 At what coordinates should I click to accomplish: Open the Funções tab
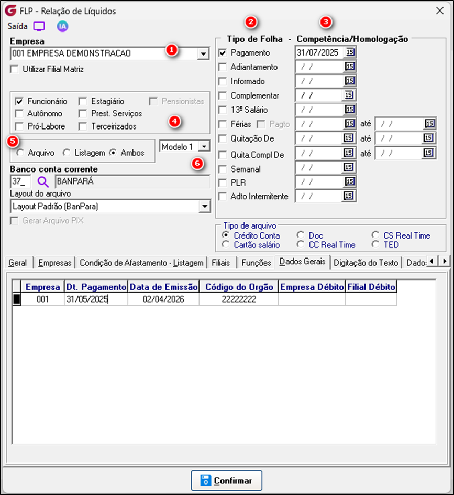pyautogui.click(x=256, y=263)
